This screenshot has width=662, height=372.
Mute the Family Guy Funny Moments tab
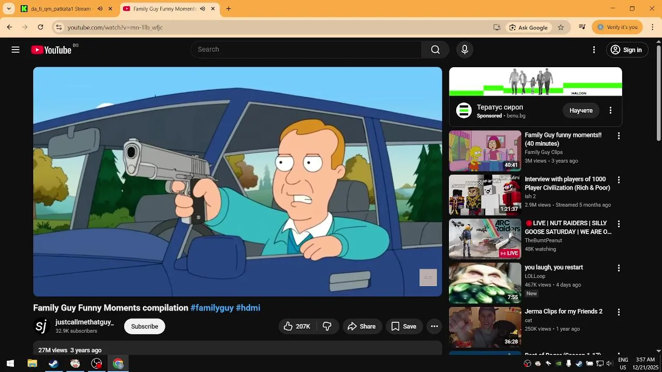pos(202,9)
